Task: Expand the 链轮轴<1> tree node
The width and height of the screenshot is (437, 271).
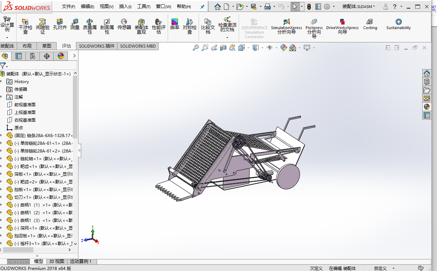Action: 1,158
